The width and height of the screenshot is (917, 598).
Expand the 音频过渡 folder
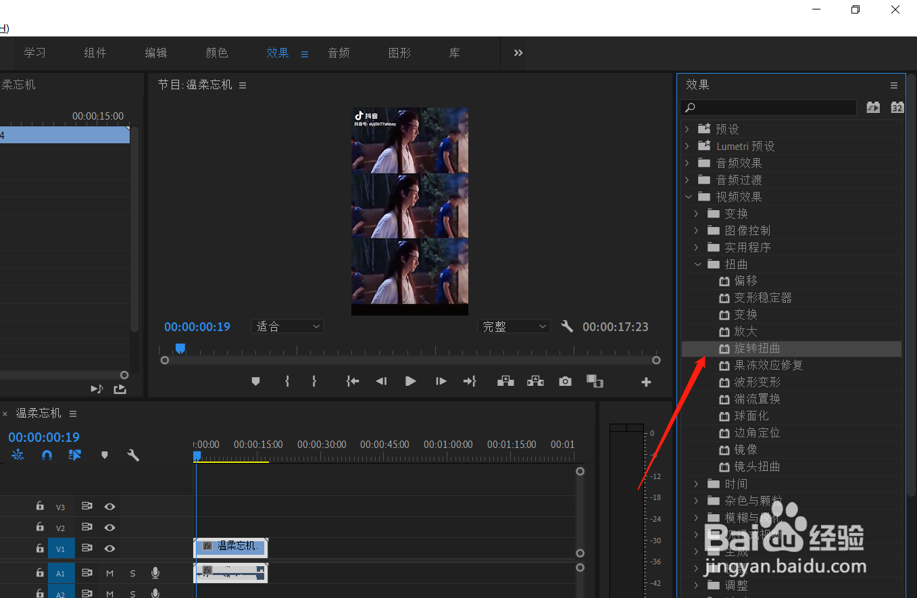pos(687,179)
